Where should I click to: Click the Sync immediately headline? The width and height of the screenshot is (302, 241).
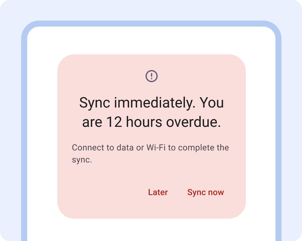pos(151,103)
